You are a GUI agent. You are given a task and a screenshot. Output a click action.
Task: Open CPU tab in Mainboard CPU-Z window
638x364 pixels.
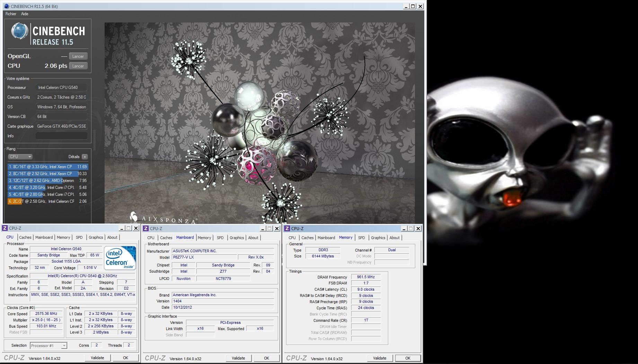pos(151,238)
